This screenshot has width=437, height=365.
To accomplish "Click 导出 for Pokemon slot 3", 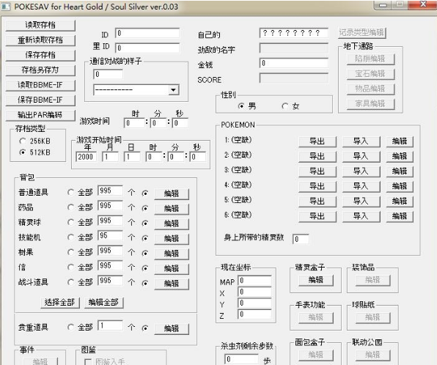I will [317, 172].
